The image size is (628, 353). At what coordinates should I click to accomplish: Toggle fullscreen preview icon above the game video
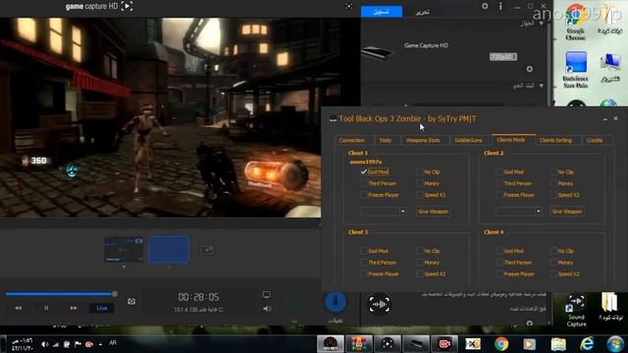point(349,6)
